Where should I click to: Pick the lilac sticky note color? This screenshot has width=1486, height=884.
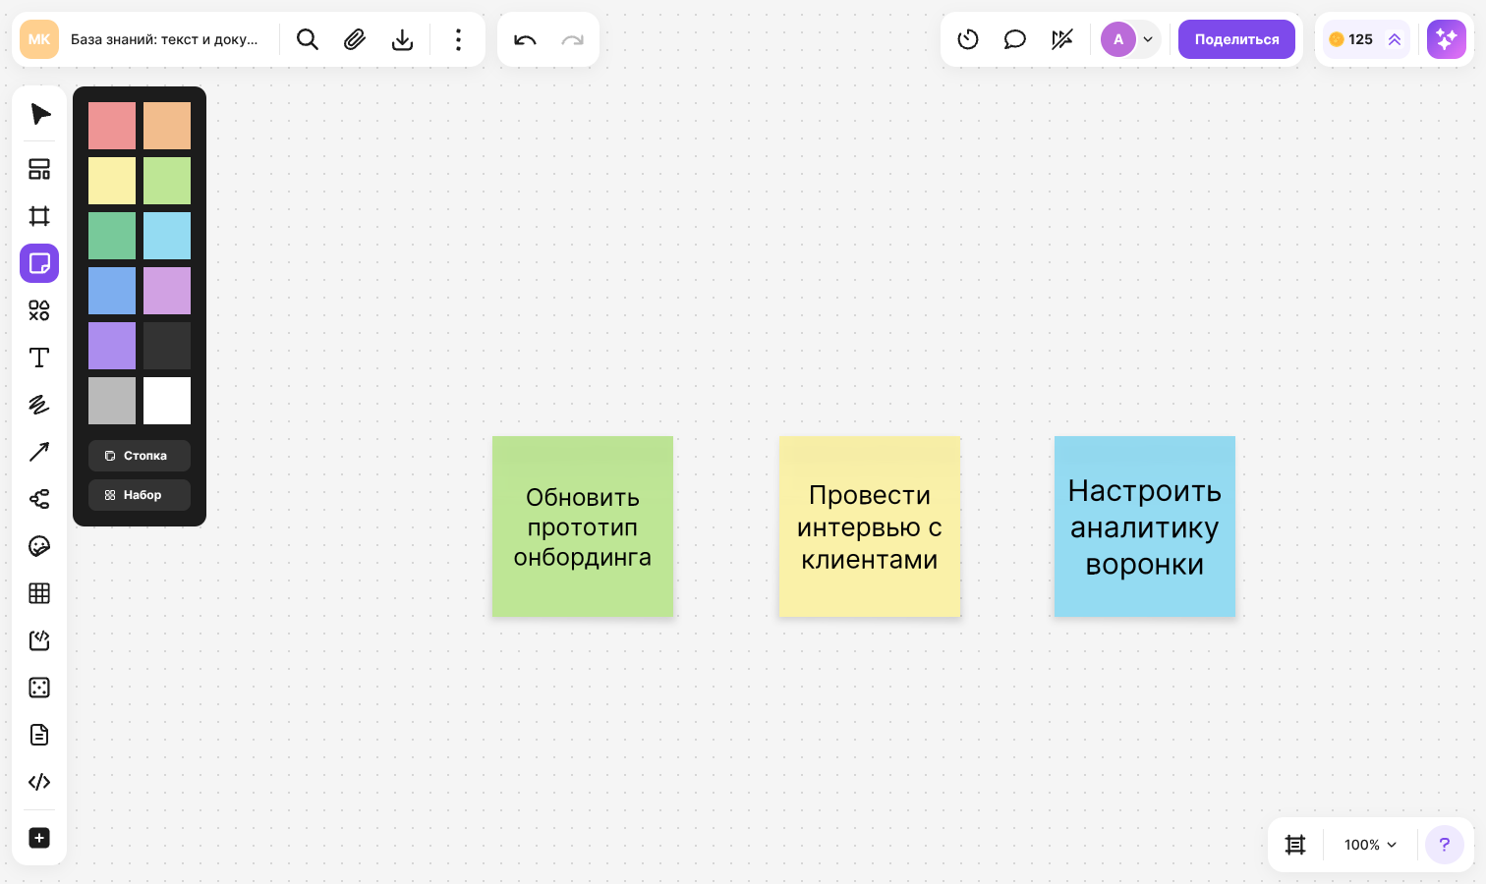point(167,291)
